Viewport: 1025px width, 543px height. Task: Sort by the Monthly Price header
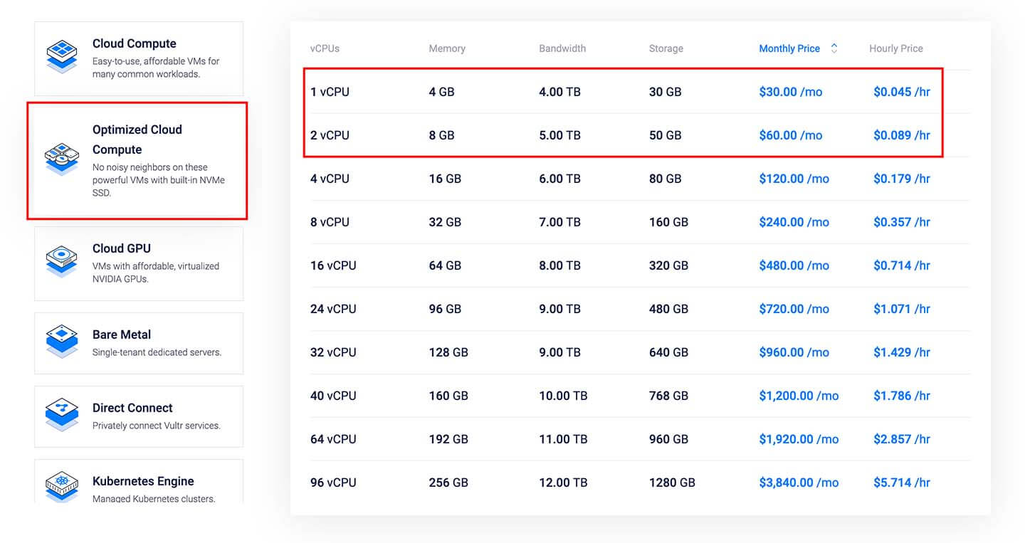coord(789,48)
